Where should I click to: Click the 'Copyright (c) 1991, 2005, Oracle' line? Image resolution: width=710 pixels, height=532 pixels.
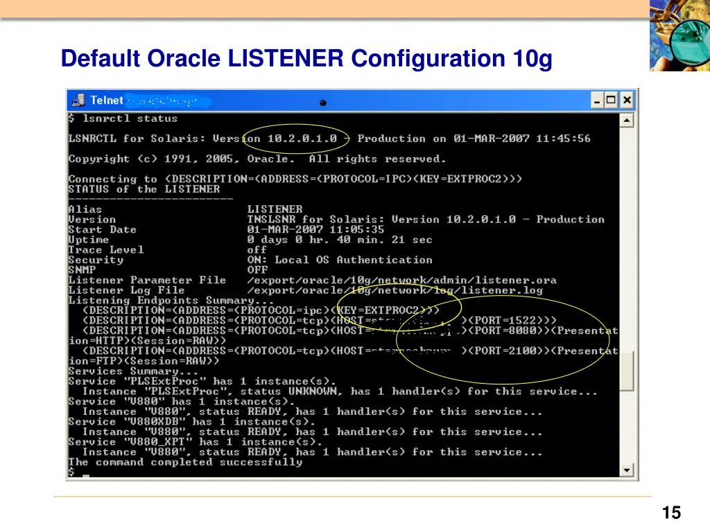(x=257, y=159)
